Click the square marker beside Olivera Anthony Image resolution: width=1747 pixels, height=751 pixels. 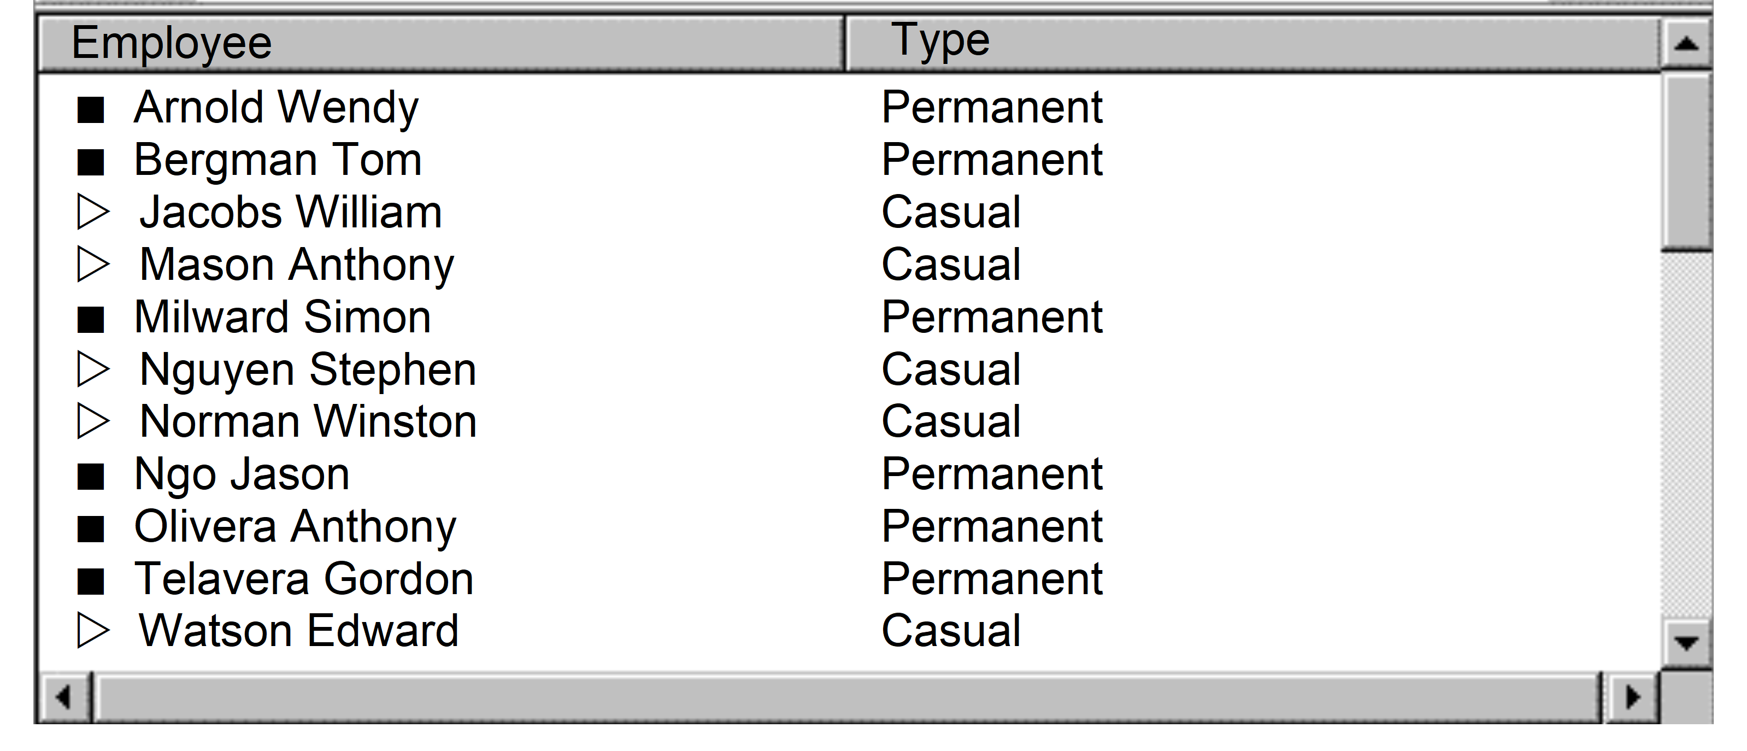(x=91, y=529)
